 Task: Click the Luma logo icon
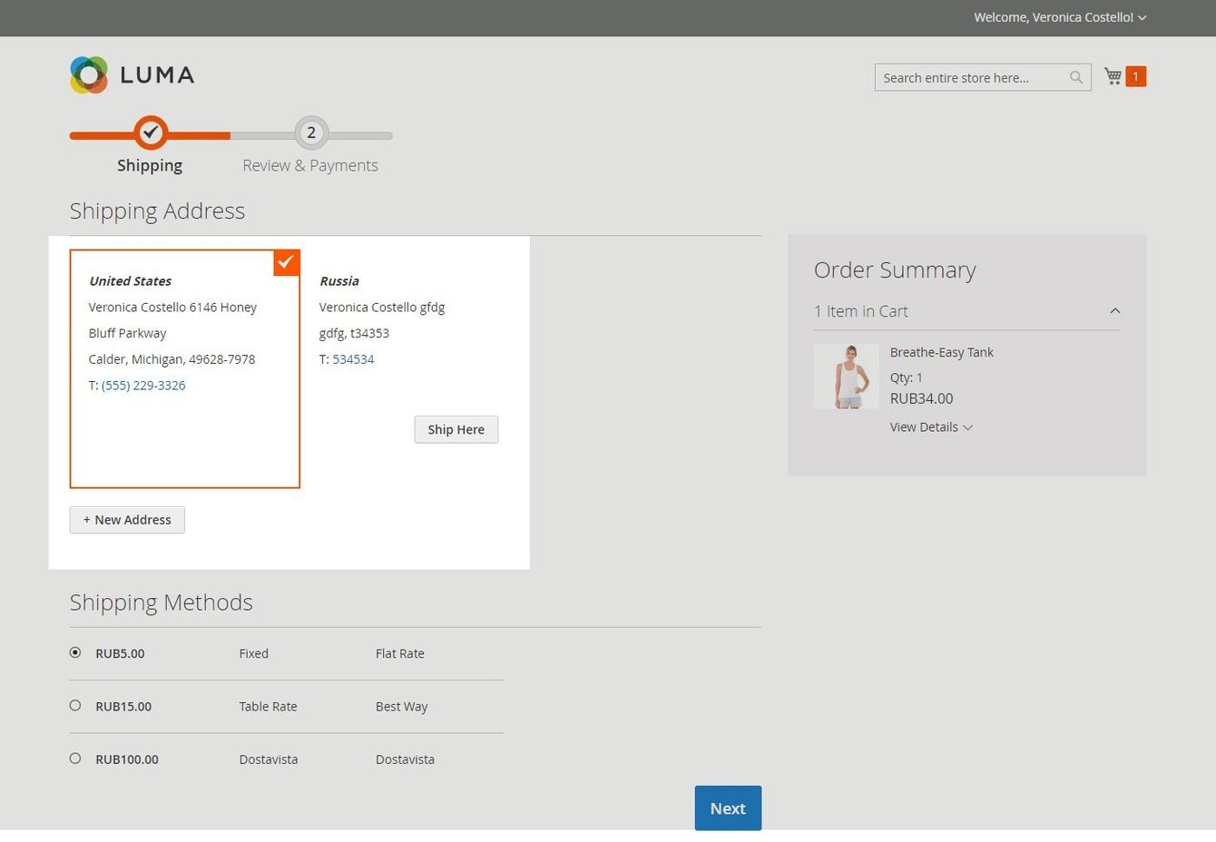point(89,75)
